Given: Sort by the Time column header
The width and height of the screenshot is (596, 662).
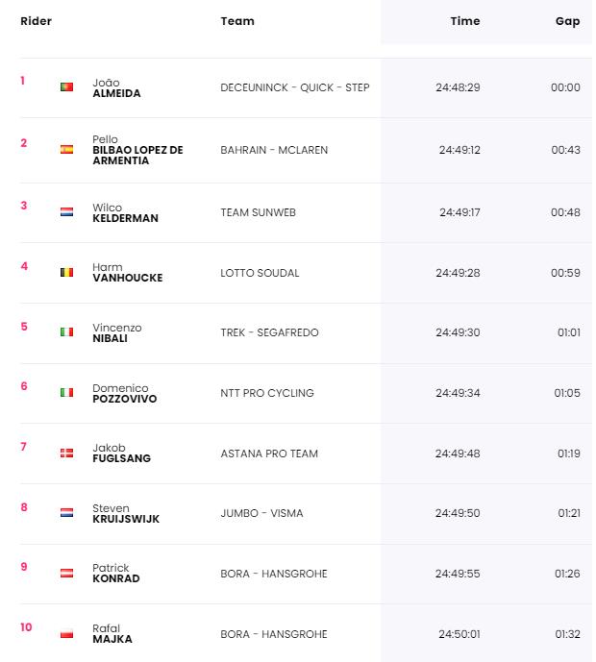Looking at the screenshot, I should [465, 21].
